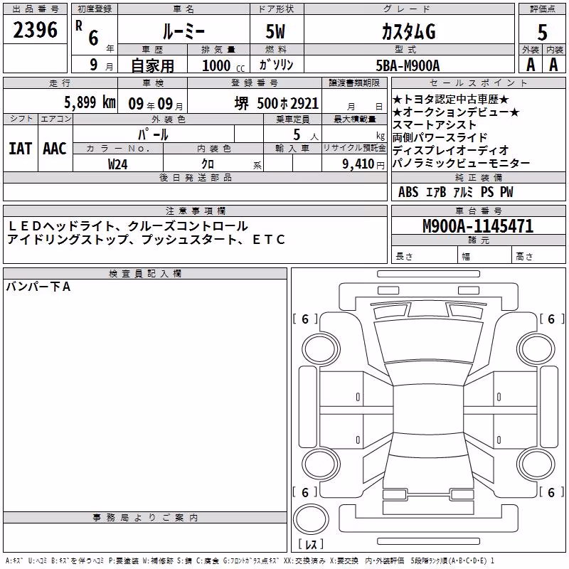Click registration number 堺 500ホ2921
The width and height of the screenshot is (569, 569).
277,103
